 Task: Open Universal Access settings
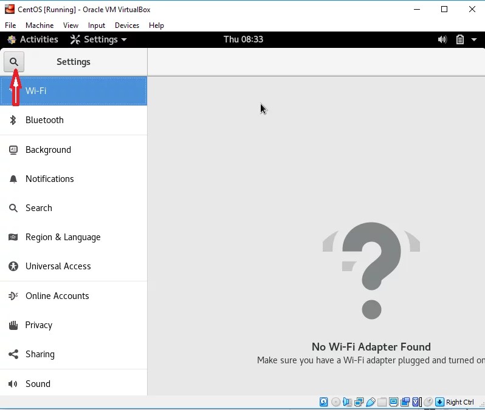coord(74,266)
